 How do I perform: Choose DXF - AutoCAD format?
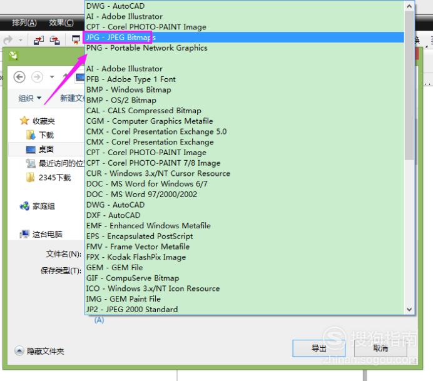[x=245, y=215]
